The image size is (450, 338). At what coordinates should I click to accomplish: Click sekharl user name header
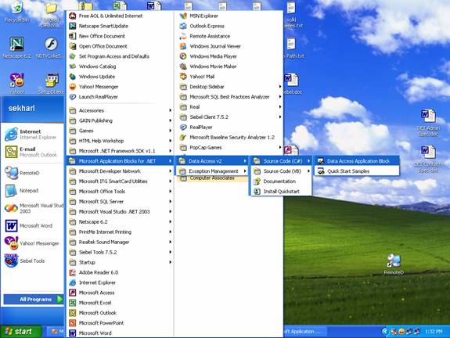pyautogui.click(x=22, y=109)
